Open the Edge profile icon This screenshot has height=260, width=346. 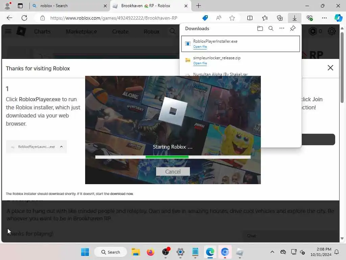8,5
